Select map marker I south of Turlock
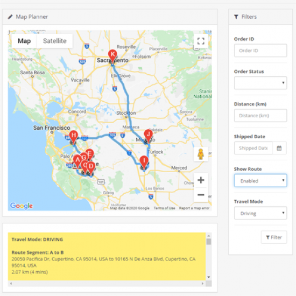 (144, 162)
